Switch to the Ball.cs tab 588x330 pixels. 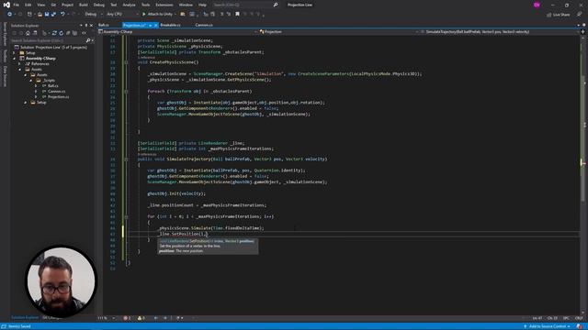coord(104,25)
